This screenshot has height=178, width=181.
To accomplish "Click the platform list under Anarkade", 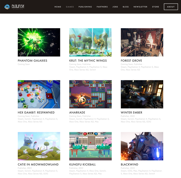I will coord(89,120).
